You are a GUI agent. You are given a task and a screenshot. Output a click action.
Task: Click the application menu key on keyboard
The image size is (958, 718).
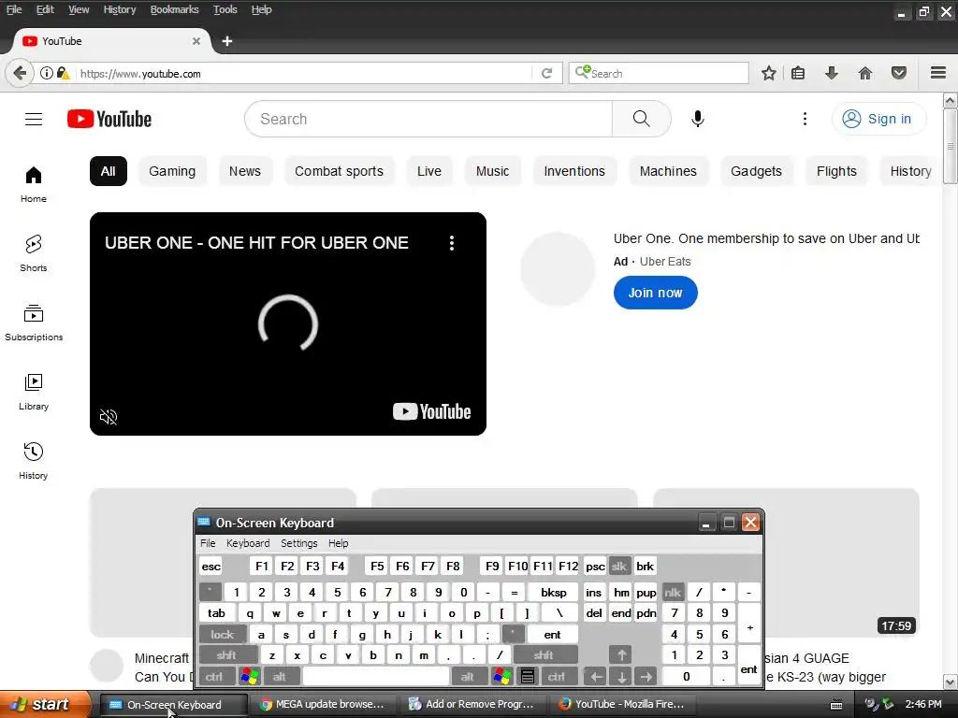[528, 676]
